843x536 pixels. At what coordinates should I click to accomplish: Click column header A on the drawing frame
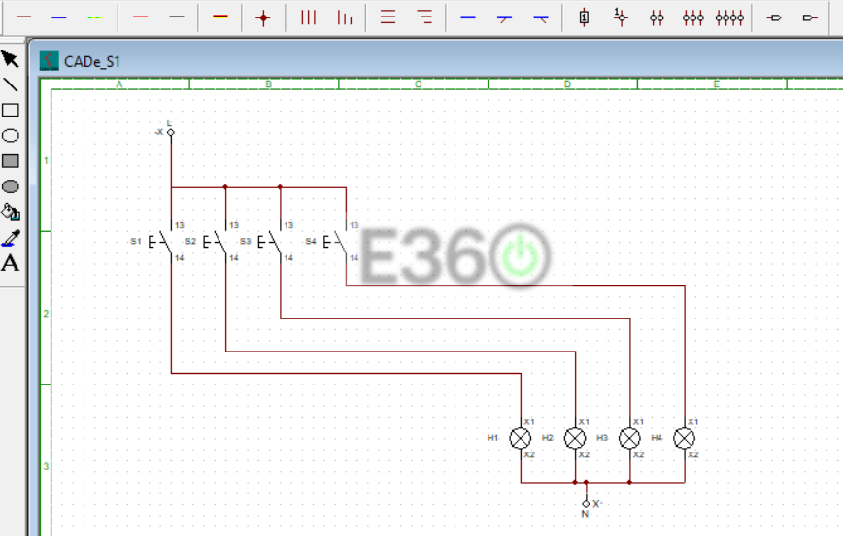[x=119, y=84]
